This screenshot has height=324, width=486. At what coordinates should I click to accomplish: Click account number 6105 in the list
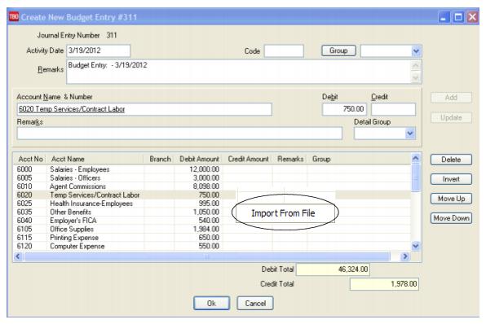[24, 229]
